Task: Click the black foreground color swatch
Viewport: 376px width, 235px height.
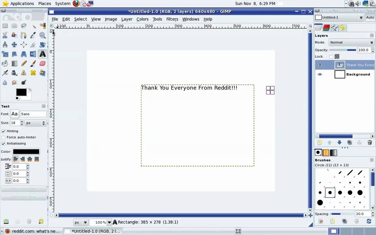Action: (x=21, y=92)
